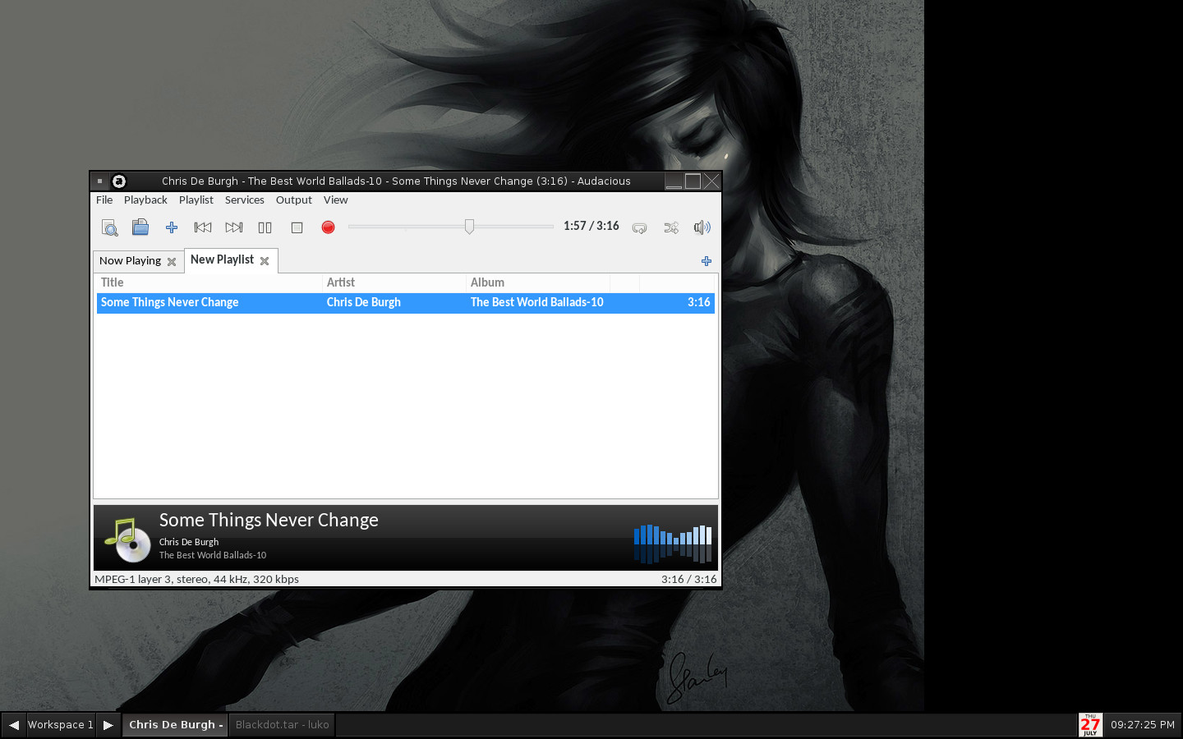Maximize the Audacious window
The image size is (1183, 739).
(693, 181)
